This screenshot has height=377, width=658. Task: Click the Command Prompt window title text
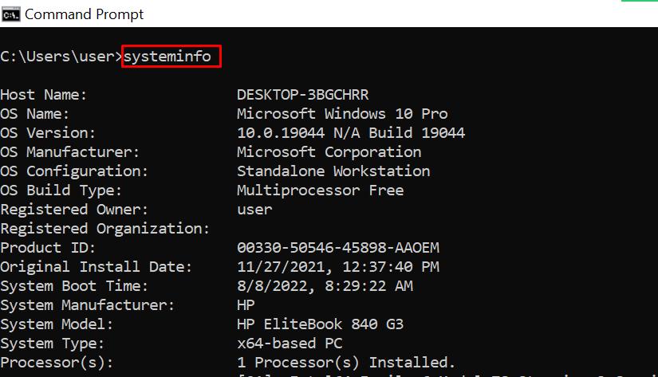click(85, 14)
